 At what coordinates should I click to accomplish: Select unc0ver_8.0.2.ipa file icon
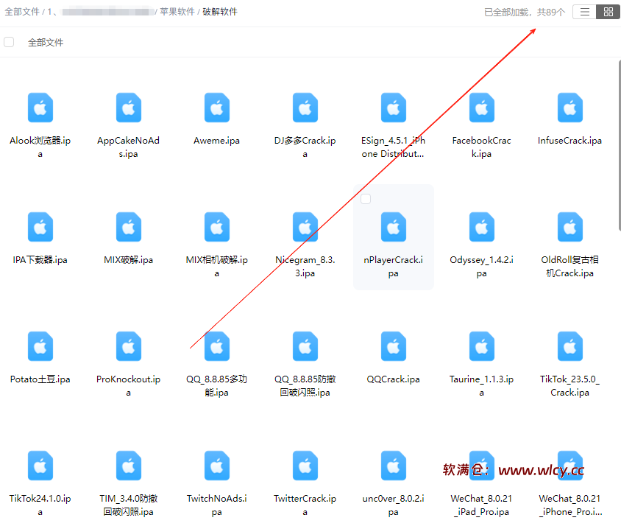click(393, 466)
